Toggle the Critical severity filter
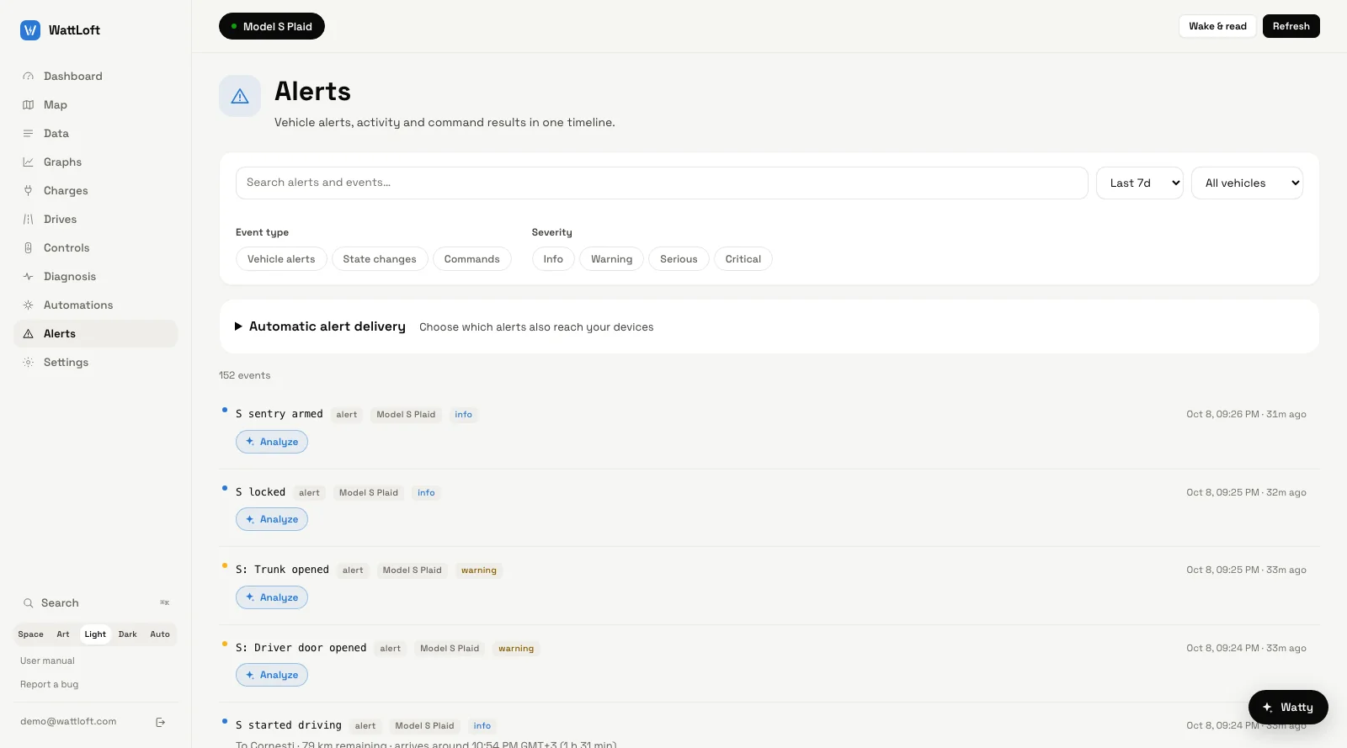 (x=743, y=259)
